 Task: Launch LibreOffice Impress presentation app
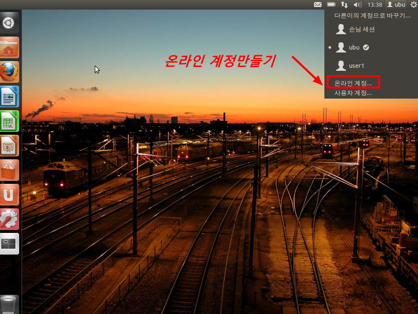[9, 146]
